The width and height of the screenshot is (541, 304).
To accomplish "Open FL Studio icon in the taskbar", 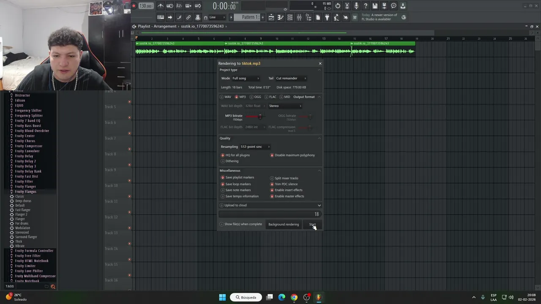I will pos(319,297).
